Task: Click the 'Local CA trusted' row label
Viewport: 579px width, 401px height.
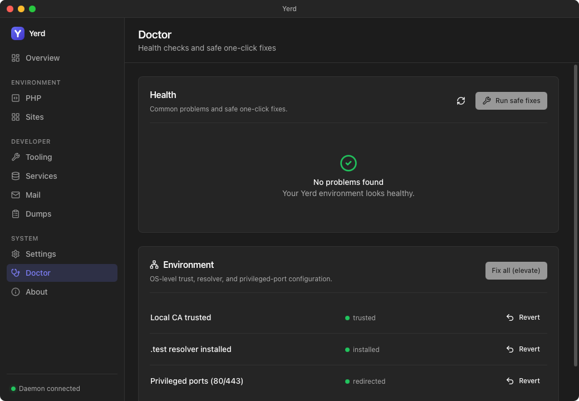Action: pos(180,317)
